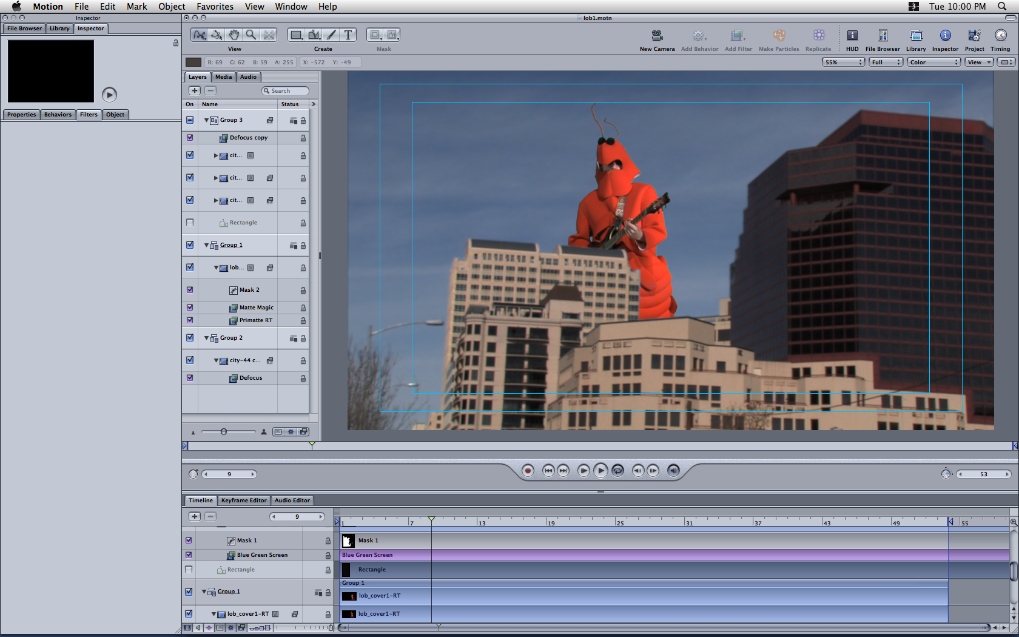Click the Behaviors tab in Inspector

pyautogui.click(x=58, y=115)
